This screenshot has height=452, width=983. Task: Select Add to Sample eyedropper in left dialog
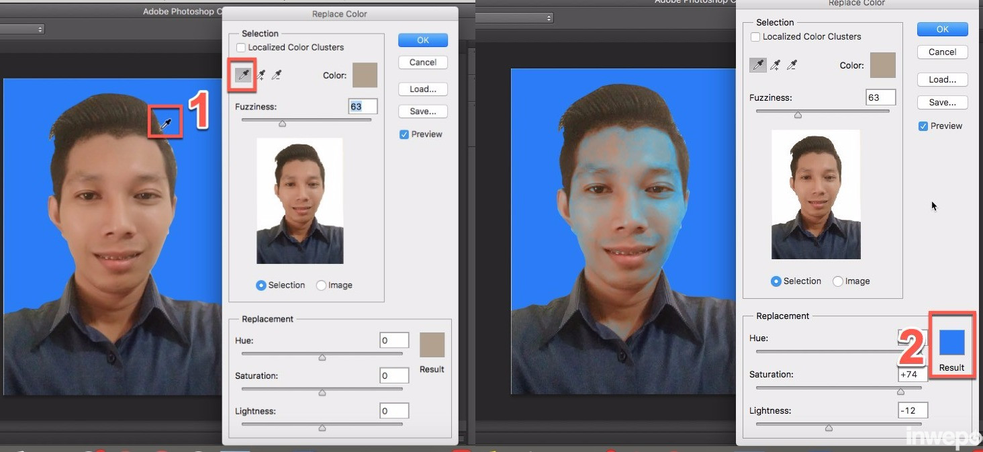[x=261, y=75]
